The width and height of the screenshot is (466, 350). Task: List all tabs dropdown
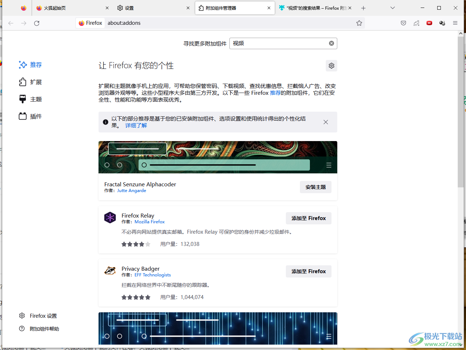click(393, 8)
